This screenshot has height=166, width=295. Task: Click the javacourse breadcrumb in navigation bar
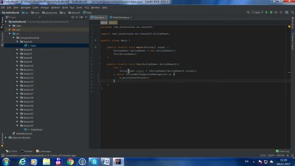(x=49, y=12)
